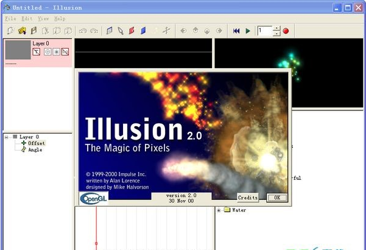Toggle last Layer 0 crossed-out icon
Viewport: 366px width, 250px height.
click(65, 52)
